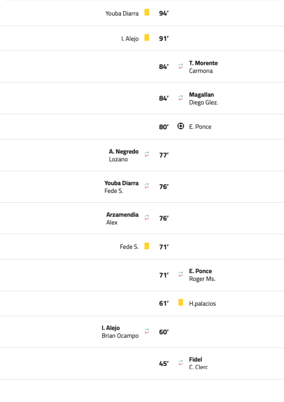Image resolution: width=284 pixels, height=402 pixels.
Task: Select substituted-out player Brian Ocampo
Action: coord(120,336)
